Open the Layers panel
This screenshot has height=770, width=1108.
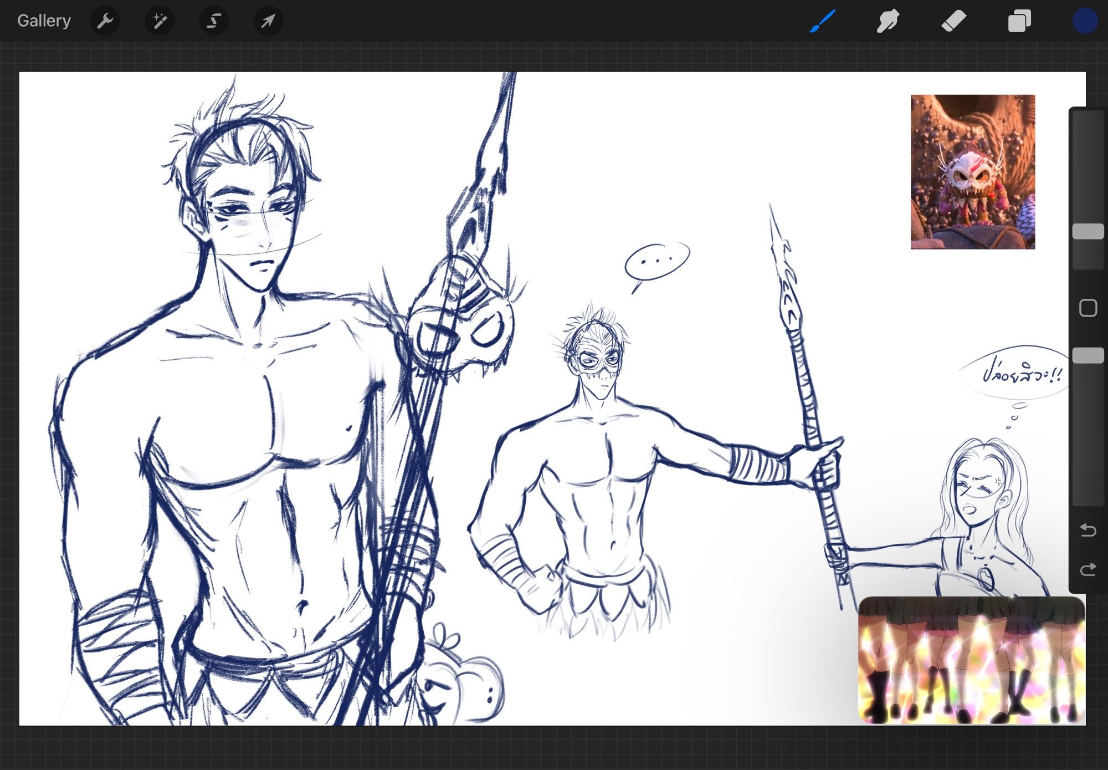1019,21
